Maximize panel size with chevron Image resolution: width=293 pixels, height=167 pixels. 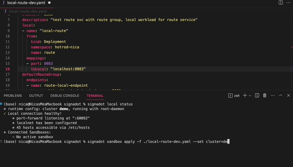click(281, 95)
